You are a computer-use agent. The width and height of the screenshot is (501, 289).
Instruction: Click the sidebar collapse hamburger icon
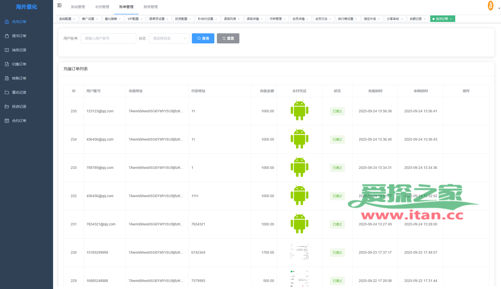[59, 5]
